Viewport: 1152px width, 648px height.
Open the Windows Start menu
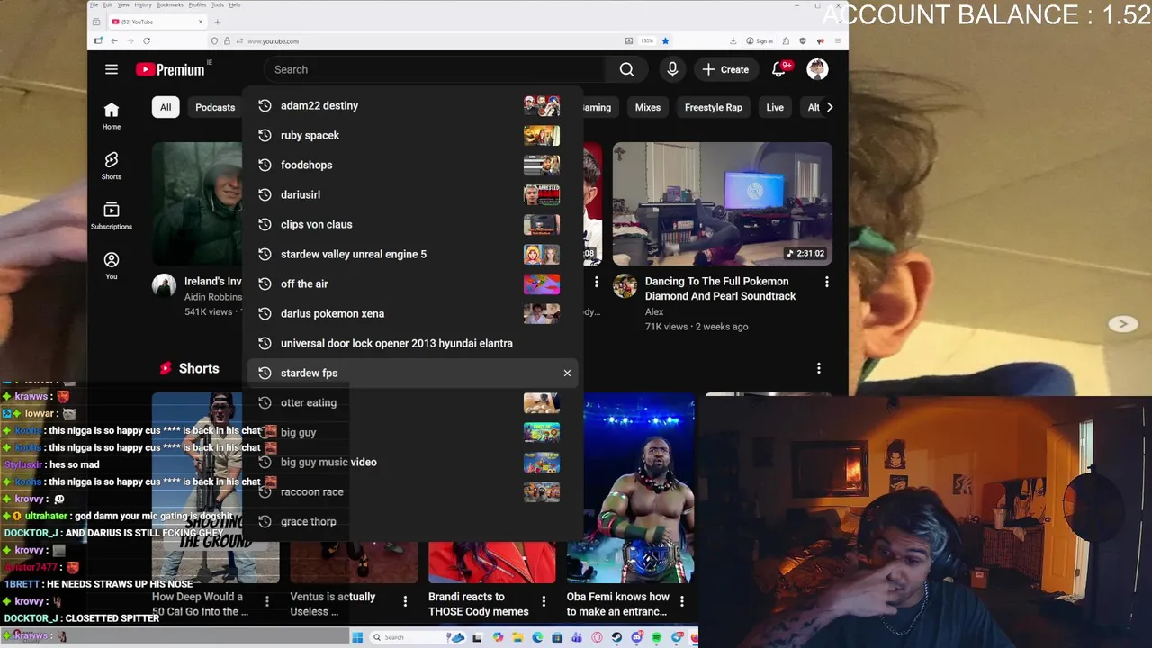357,637
